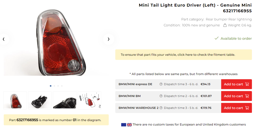Click help icon beside BMW/MINI WAREHOUSE 2 dispatch
The image size is (255, 131).
click(x=161, y=108)
